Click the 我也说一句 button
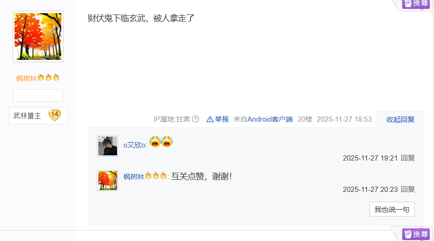This screenshot has width=434, height=241. pyautogui.click(x=392, y=209)
